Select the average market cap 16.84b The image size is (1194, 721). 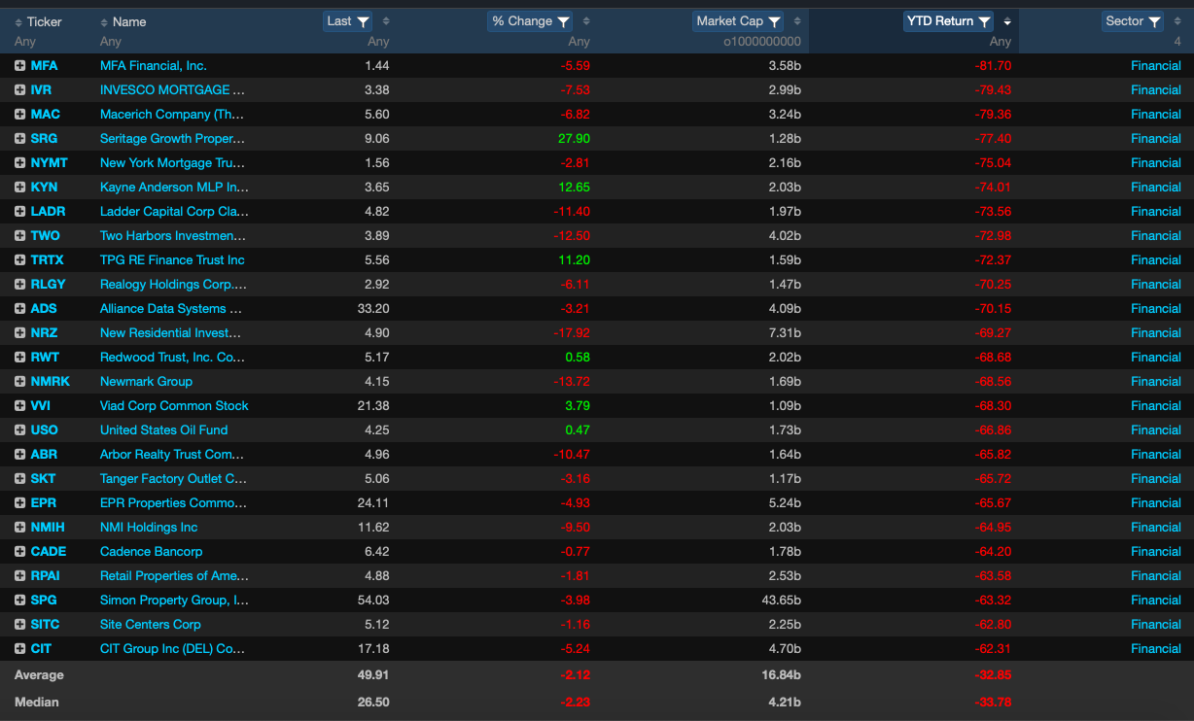pyautogui.click(x=780, y=674)
